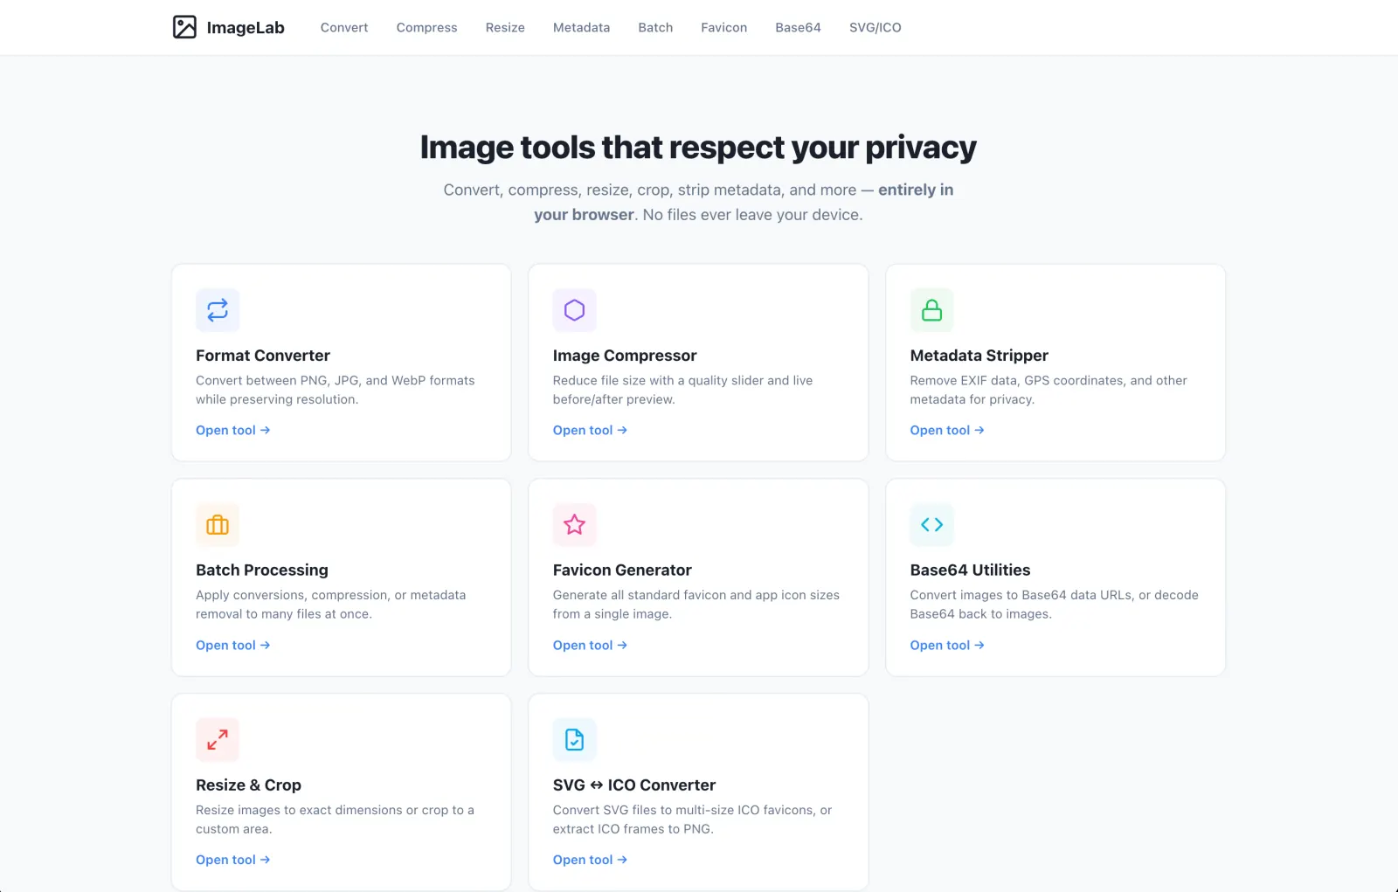Click the Format Converter arrows icon
Screen dimensions: 1398x892
[218, 310]
